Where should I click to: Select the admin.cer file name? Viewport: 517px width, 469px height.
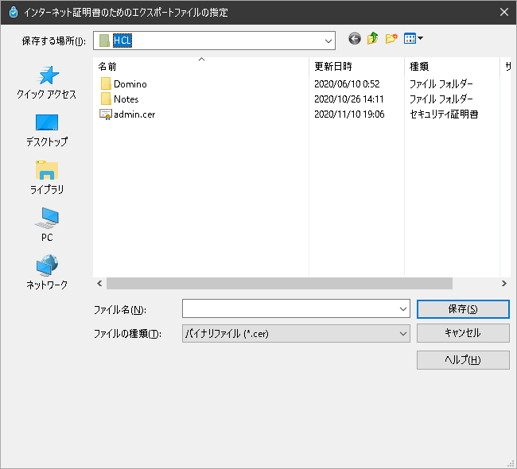(134, 114)
